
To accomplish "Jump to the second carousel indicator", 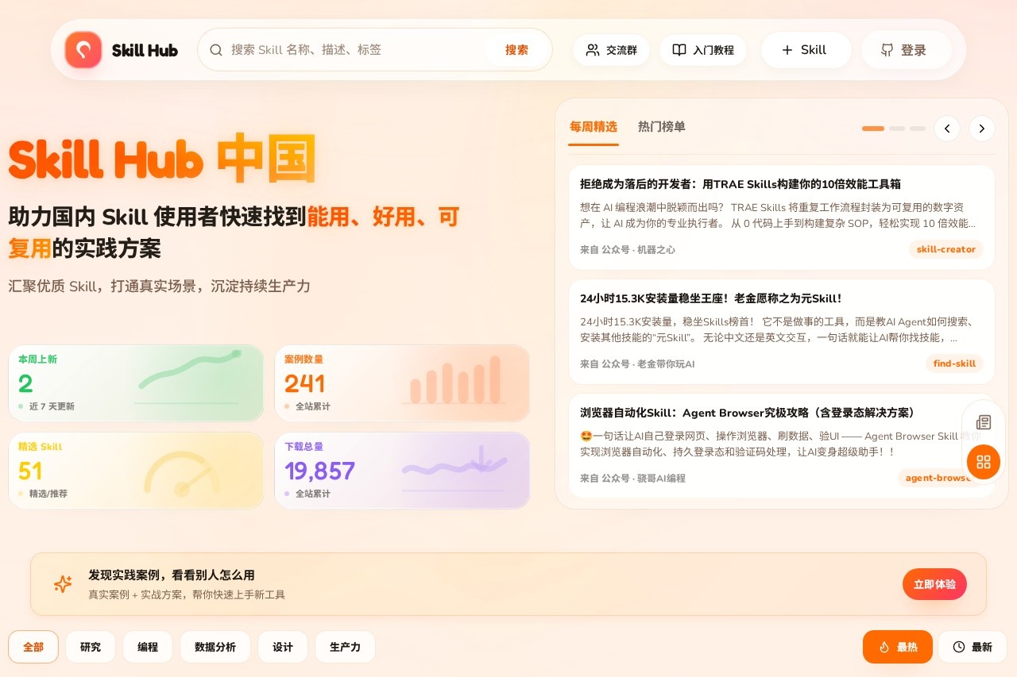I will pyautogui.click(x=897, y=128).
